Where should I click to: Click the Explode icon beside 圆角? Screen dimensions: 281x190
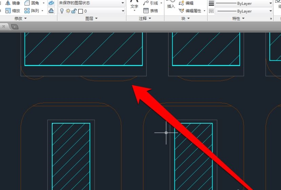[x=51, y=3]
